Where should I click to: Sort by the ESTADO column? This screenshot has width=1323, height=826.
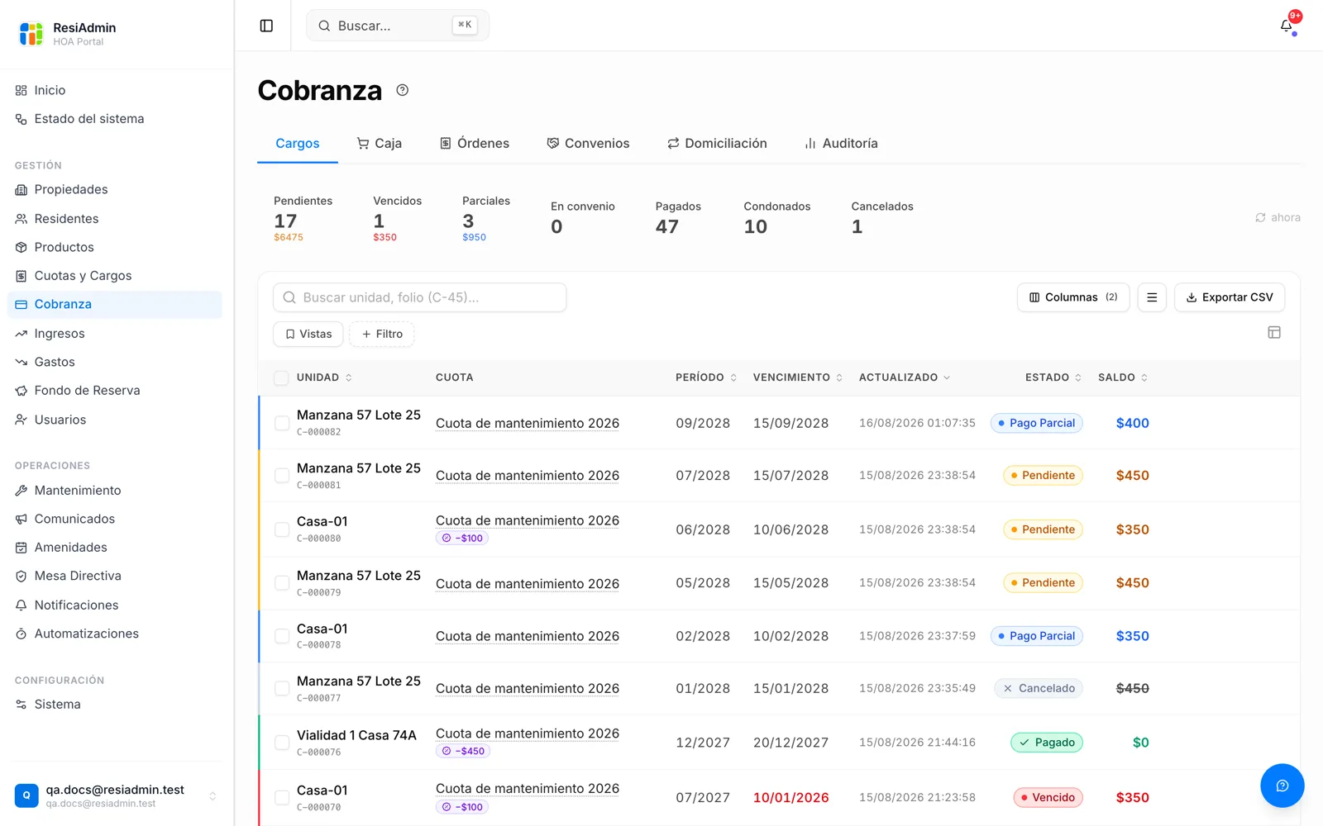pyautogui.click(x=1053, y=377)
